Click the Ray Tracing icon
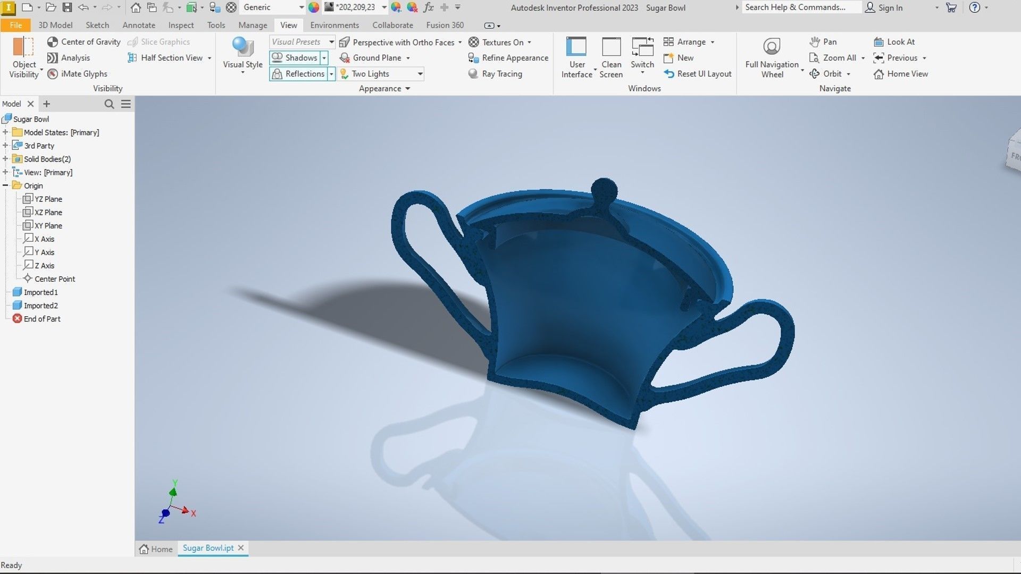Viewport: 1021px width, 574px height. (x=473, y=74)
